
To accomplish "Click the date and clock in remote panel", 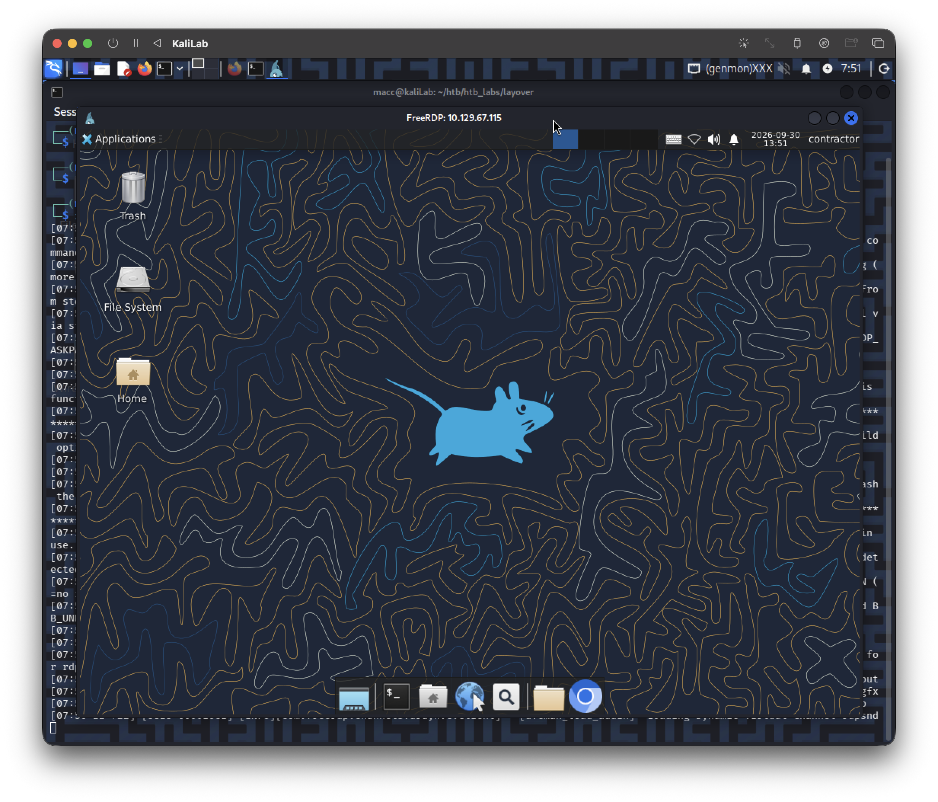I will pyautogui.click(x=775, y=139).
